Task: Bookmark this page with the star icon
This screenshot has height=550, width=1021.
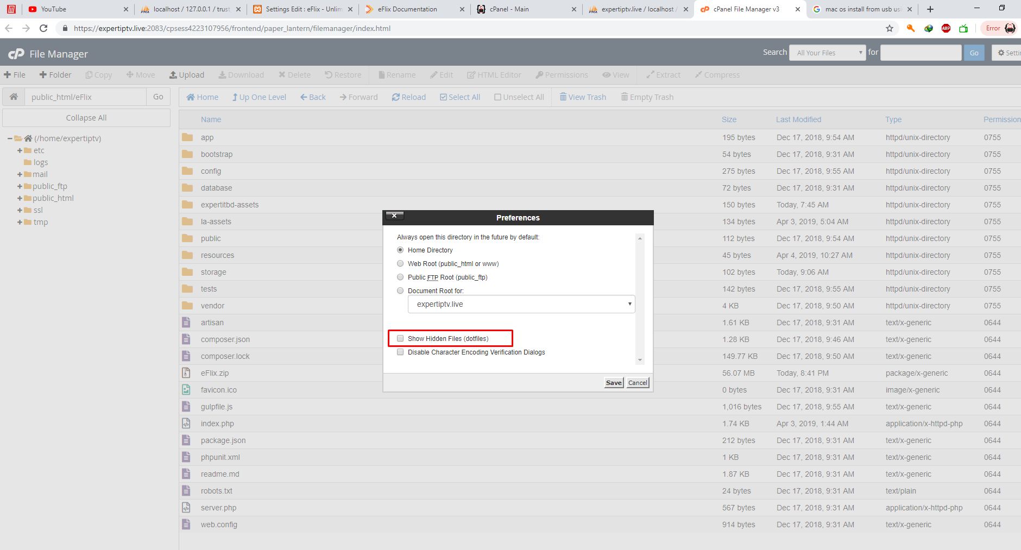Action: pyautogui.click(x=890, y=28)
